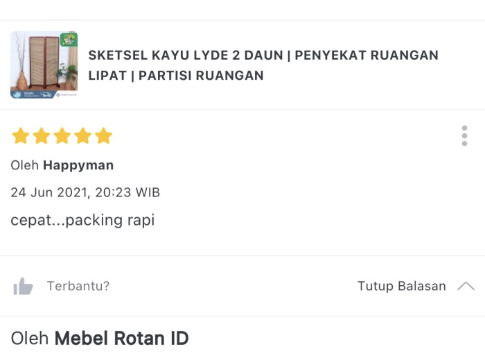Open the seller profile Mebel Rotan ID
This screenshot has height=356, width=485.
[x=121, y=338]
